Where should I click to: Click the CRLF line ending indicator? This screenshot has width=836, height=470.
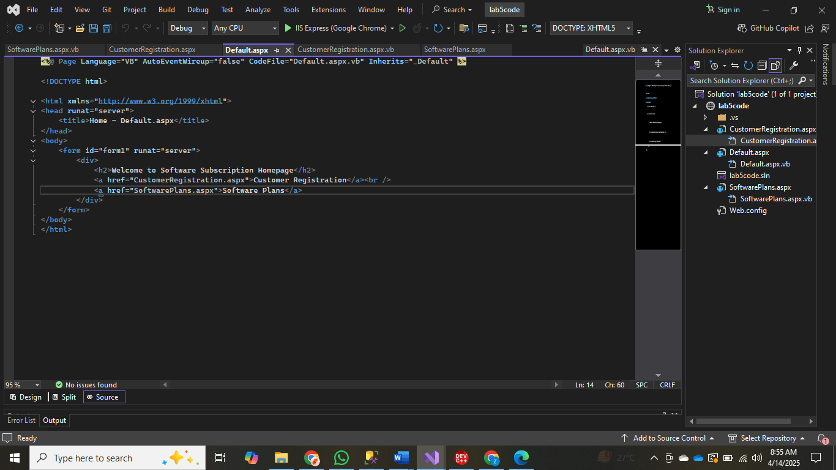coord(667,385)
